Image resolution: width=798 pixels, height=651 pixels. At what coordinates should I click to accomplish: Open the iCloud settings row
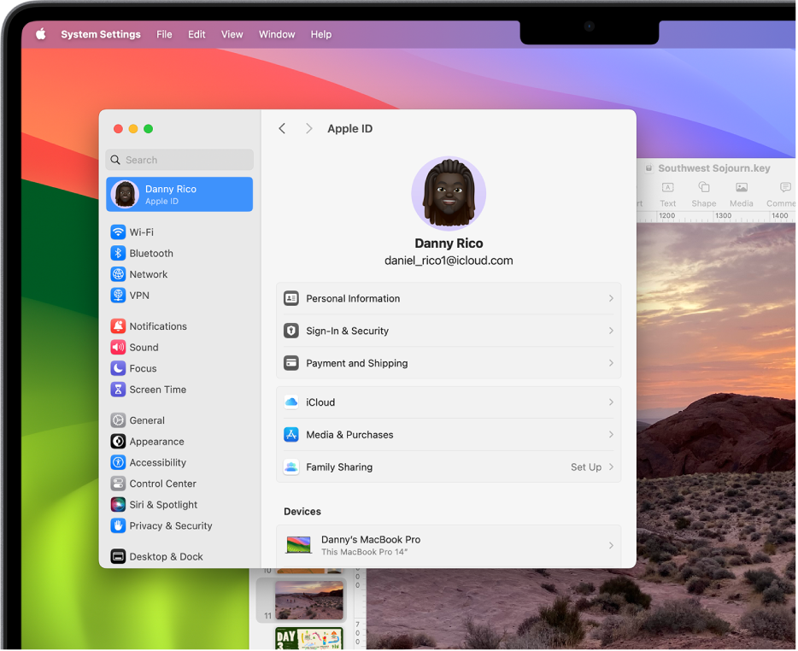point(449,402)
